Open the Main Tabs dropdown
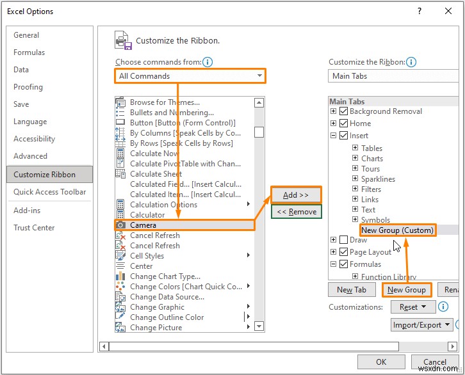This screenshot has height=375, width=465. point(393,76)
